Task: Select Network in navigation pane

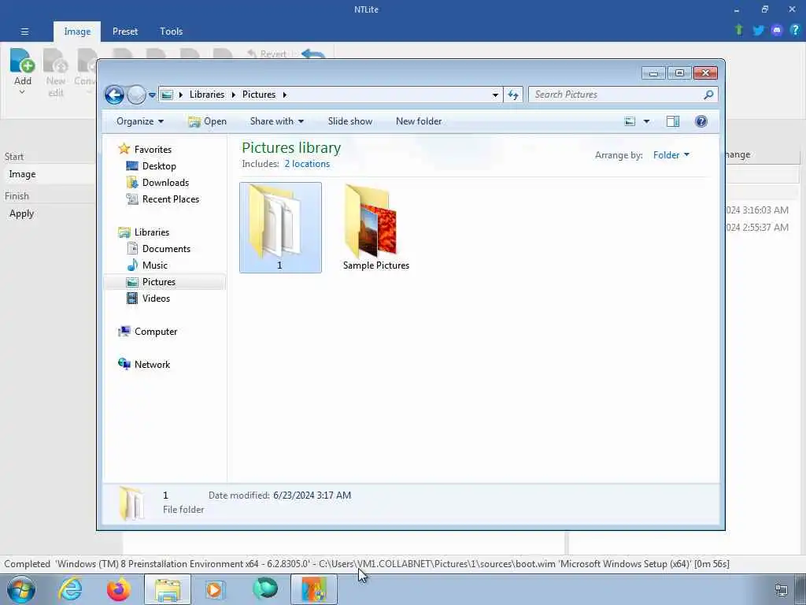Action: pyautogui.click(x=152, y=364)
